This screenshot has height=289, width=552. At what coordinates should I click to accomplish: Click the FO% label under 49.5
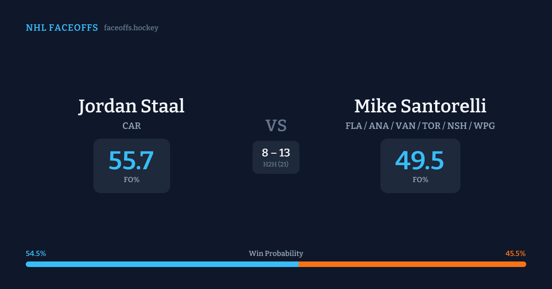pyautogui.click(x=420, y=180)
